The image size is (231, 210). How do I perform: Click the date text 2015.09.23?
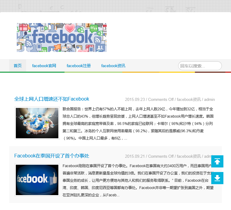click(x=135, y=100)
